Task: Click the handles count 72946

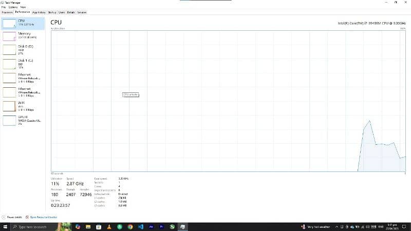Action: [86, 195]
